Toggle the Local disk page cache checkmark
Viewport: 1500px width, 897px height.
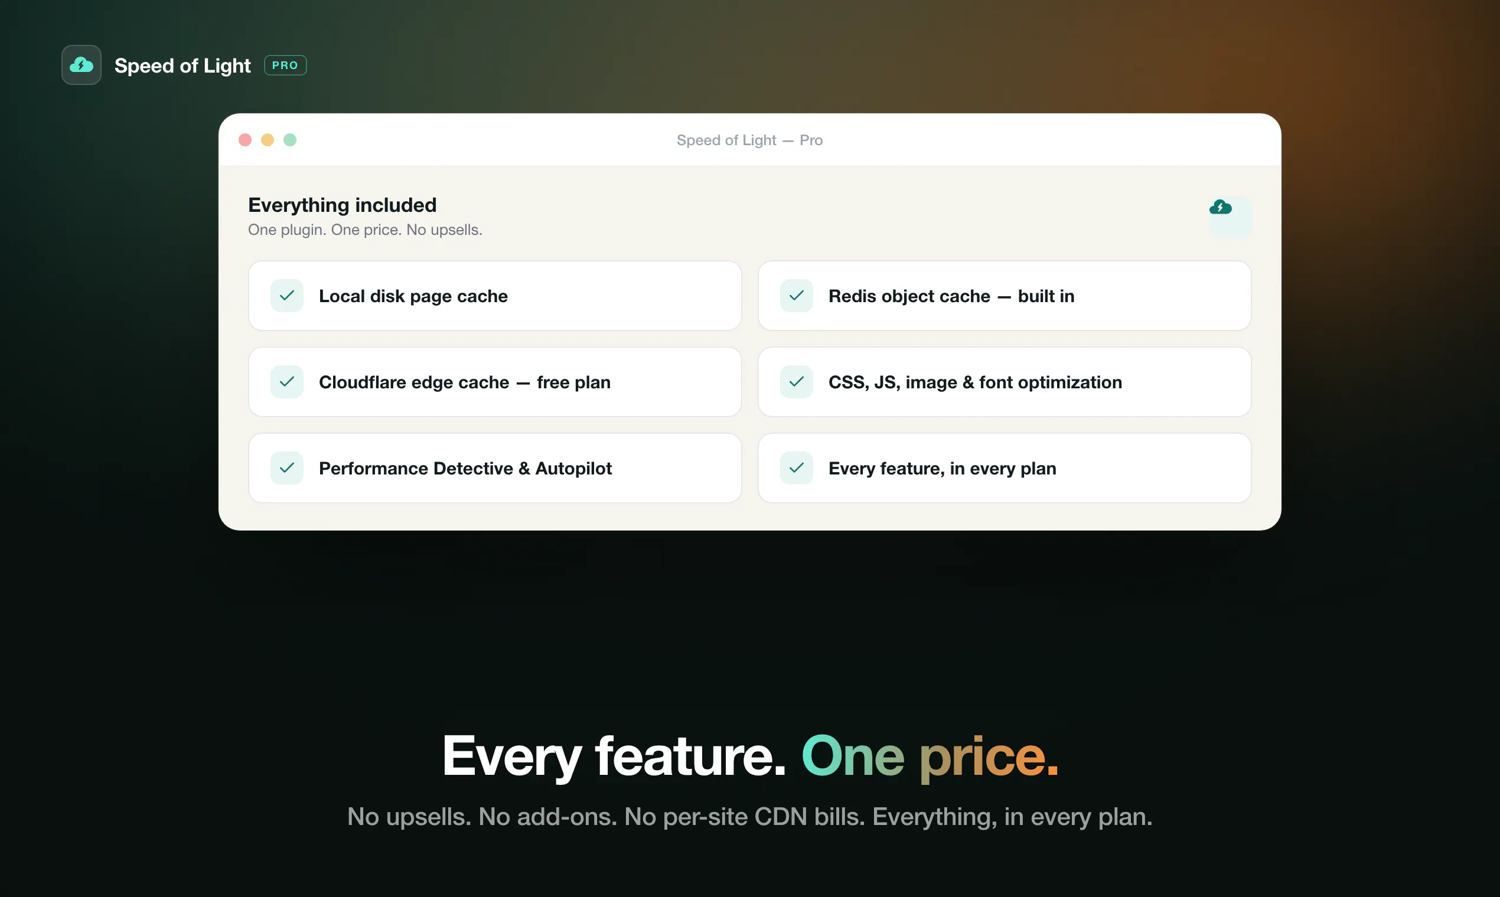(x=286, y=296)
